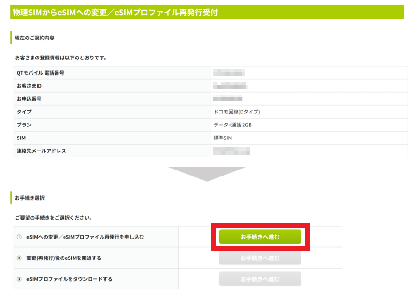Click the blurred application number value
The height and width of the screenshot is (302, 410).
pyautogui.click(x=228, y=99)
